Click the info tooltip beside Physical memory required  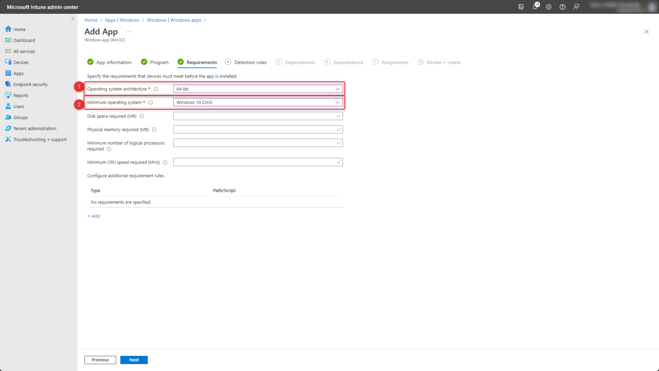tap(154, 129)
